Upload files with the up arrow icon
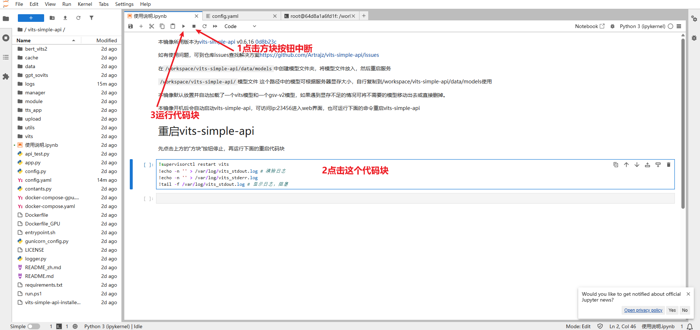700x330 pixels. point(65,18)
